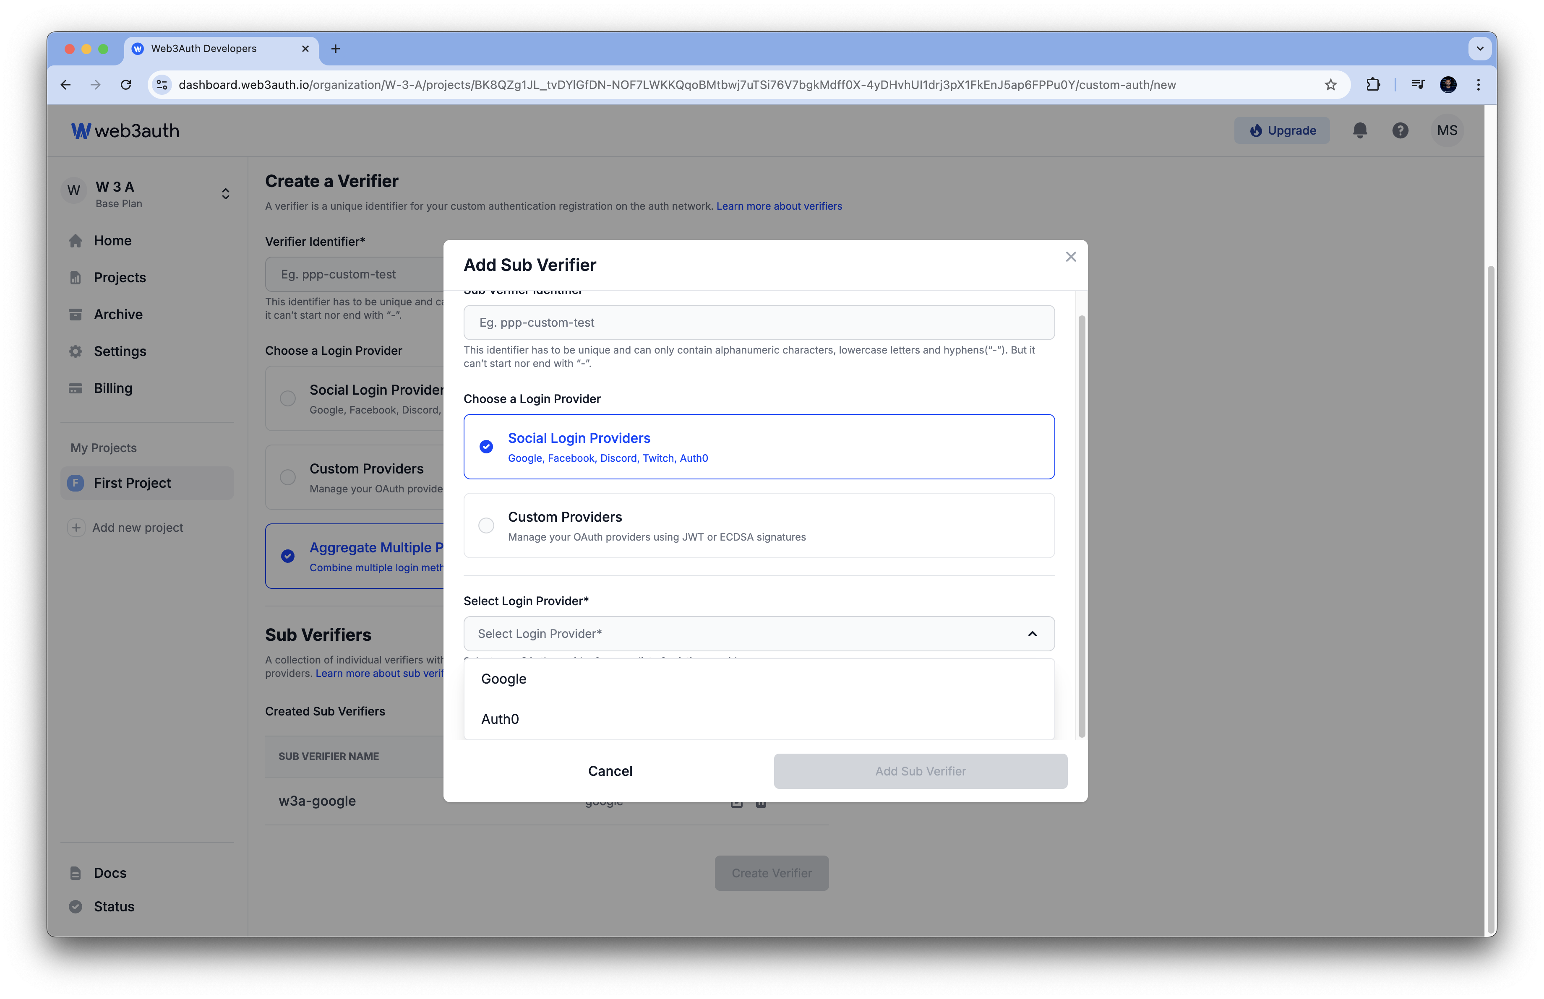Select Social Login Providers radio in dialog
The width and height of the screenshot is (1544, 999).
click(486, 447)
